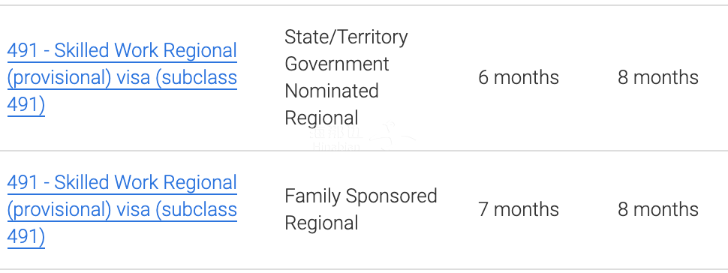Click the faint Hinabian watermark logo
This screenshot has height=273, width=728.
pyautogui.click(x=336, y=139)
